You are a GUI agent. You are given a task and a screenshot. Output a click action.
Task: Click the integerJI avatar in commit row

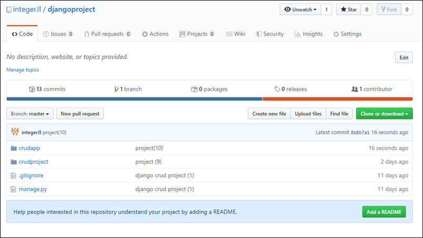pyautogui.click(x=15, y=132)
